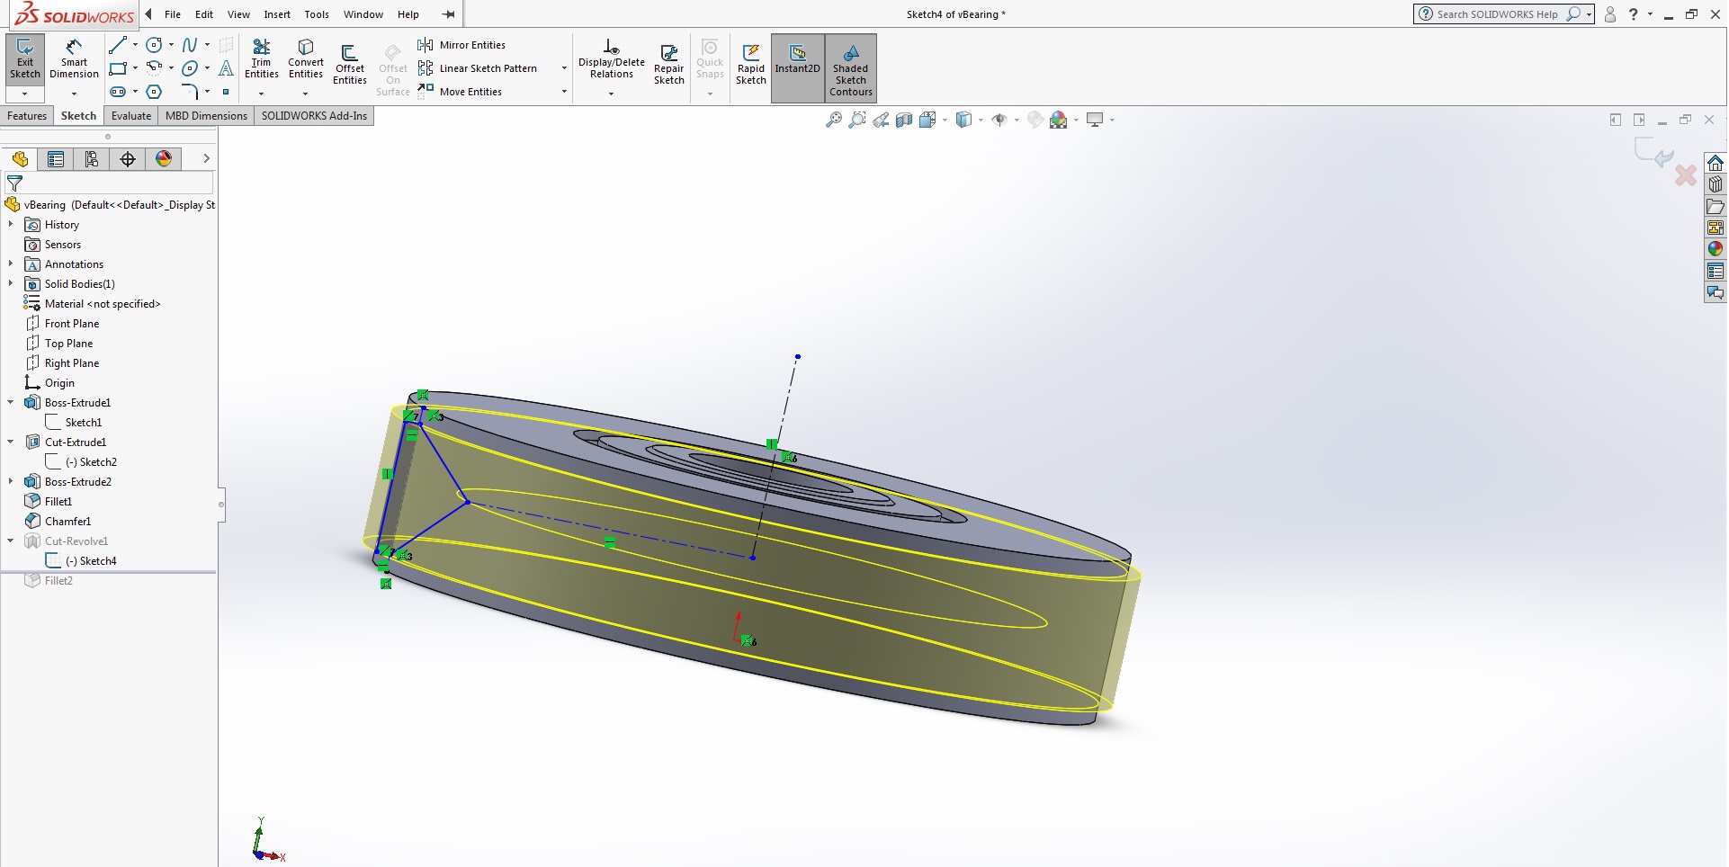
Task: Confirm sketch via confirmation corner arrow
Action: 1654,153
